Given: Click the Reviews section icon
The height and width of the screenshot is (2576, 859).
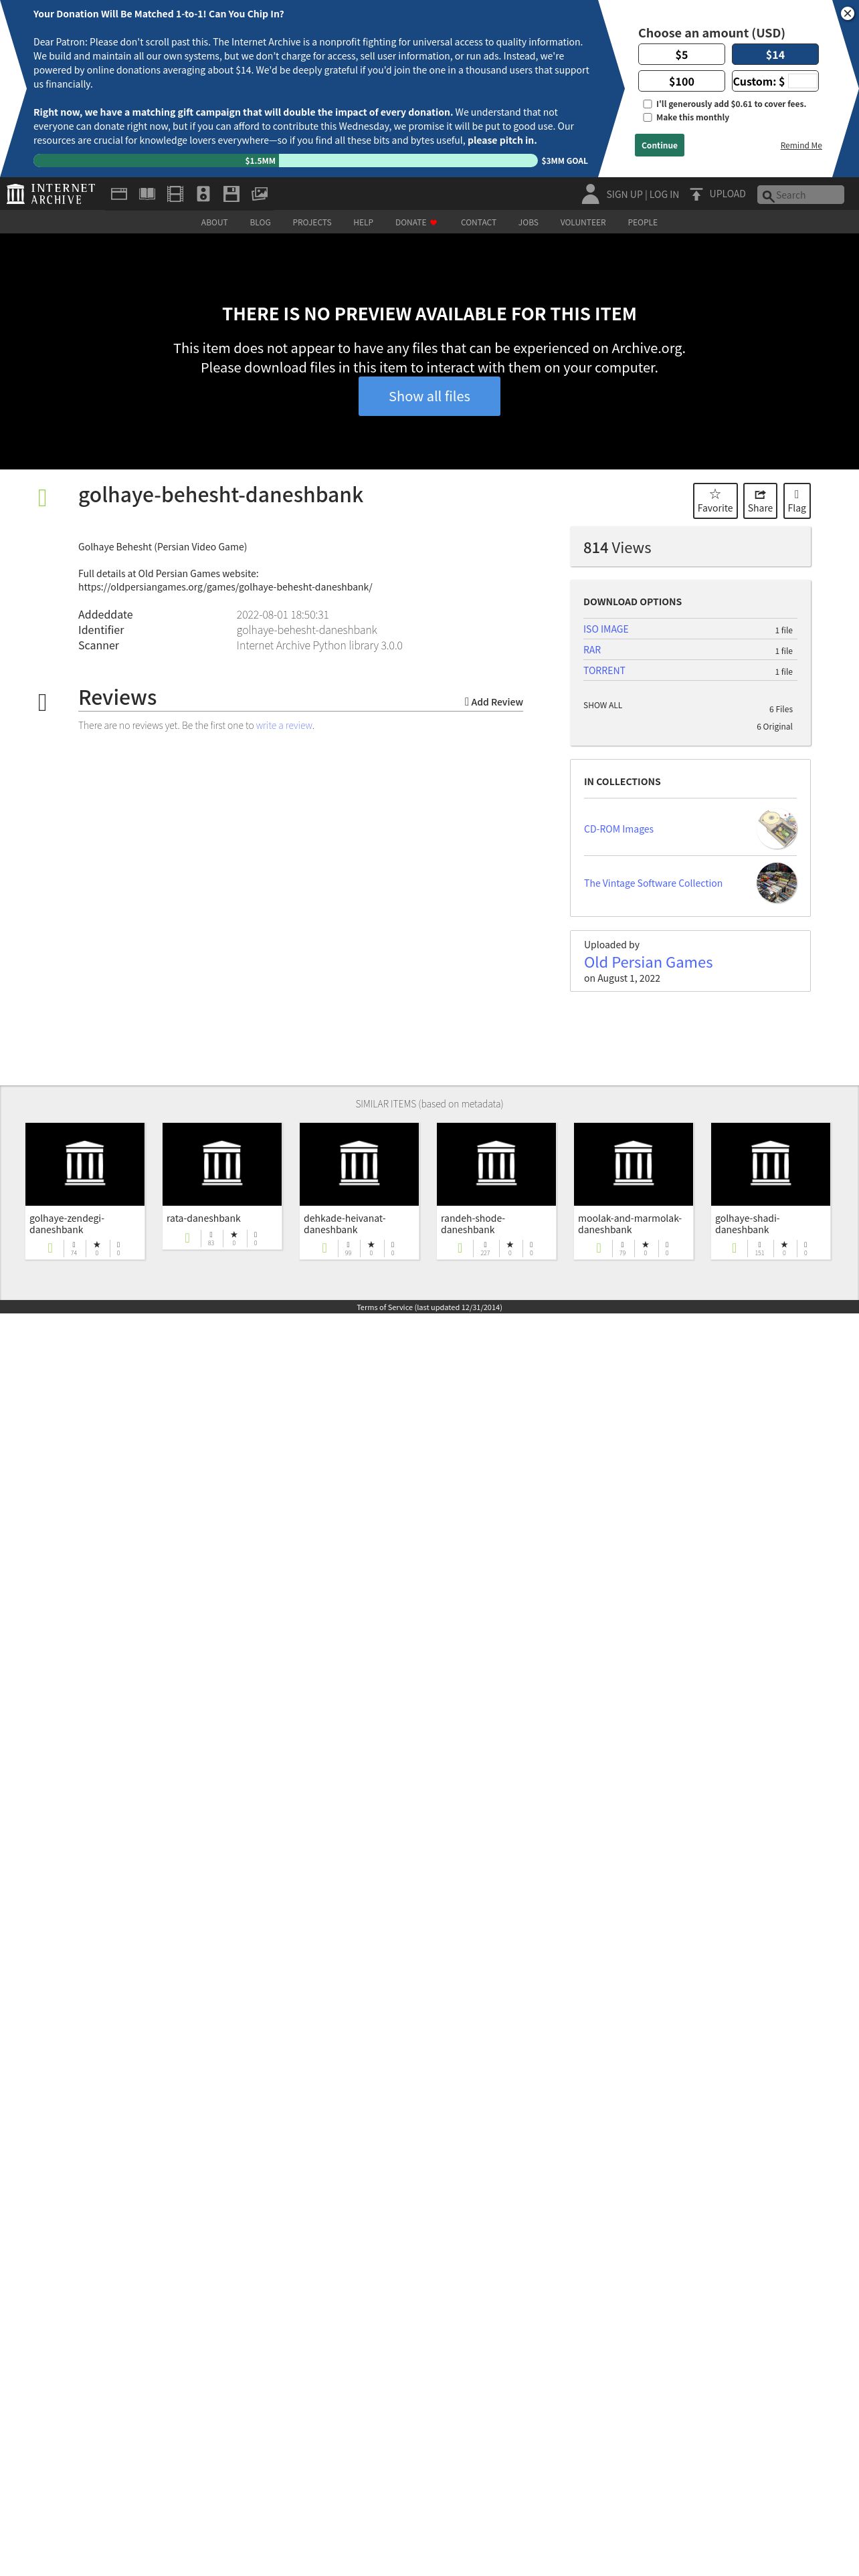Looking at the screenshot, I should pos(42,702).
